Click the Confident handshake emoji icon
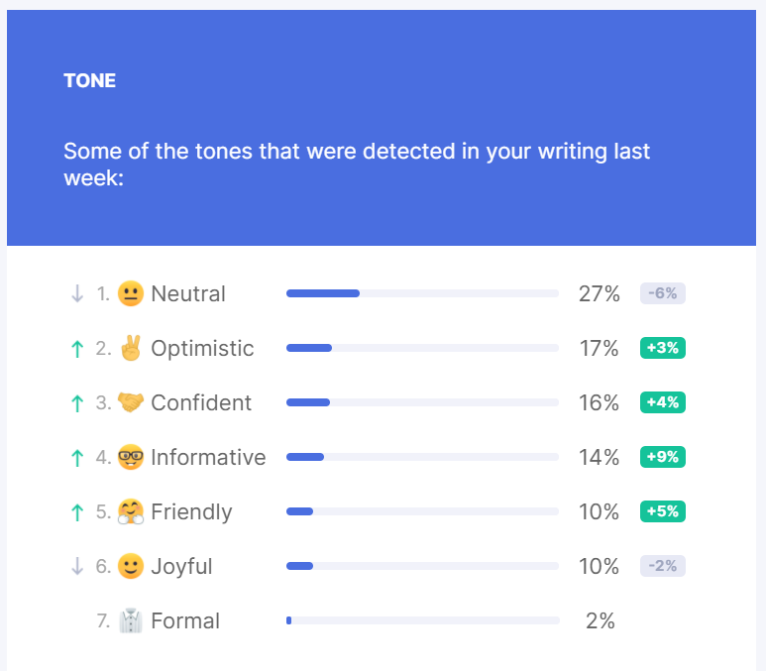This screenshot has height=671, width=766. (x=130, y=402)
